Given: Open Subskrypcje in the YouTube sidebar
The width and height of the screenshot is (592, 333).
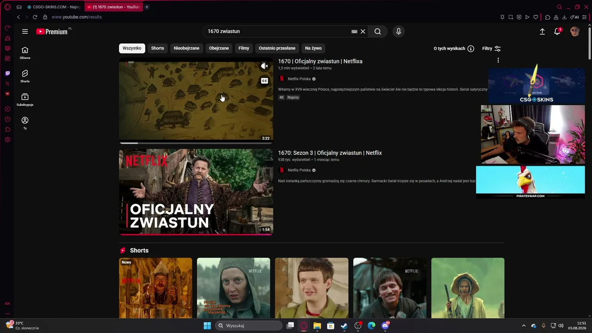Looking at the screenshot, I should (x=25, y=99).
